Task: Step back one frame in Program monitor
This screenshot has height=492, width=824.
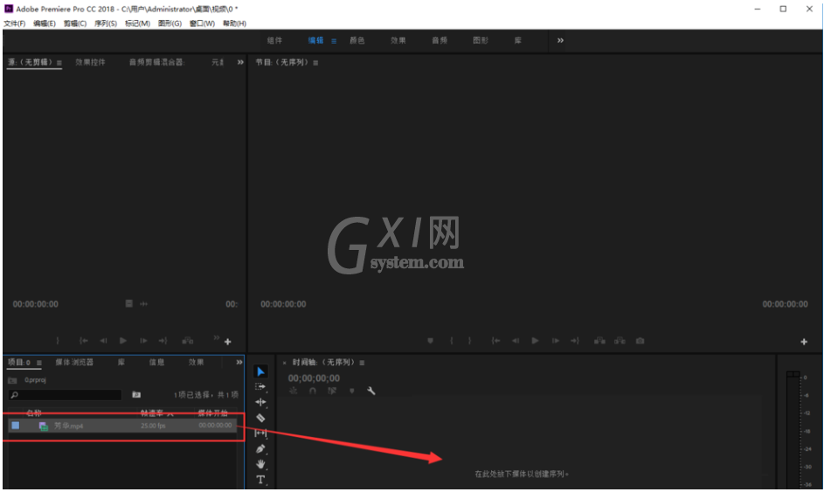Action: point(516,341)
